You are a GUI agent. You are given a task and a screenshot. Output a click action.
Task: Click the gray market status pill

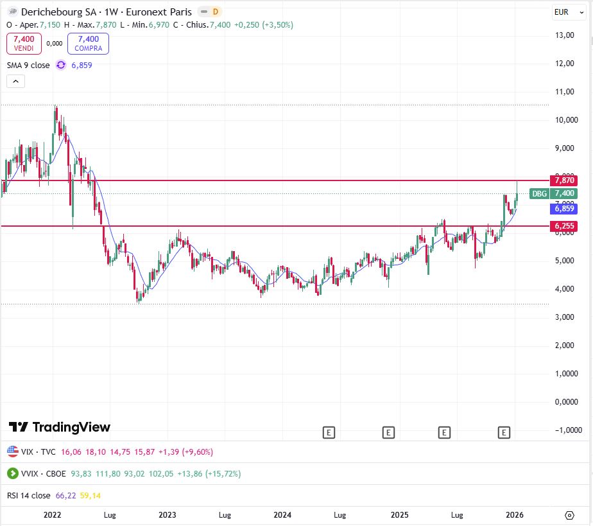(x=204, y=12)
